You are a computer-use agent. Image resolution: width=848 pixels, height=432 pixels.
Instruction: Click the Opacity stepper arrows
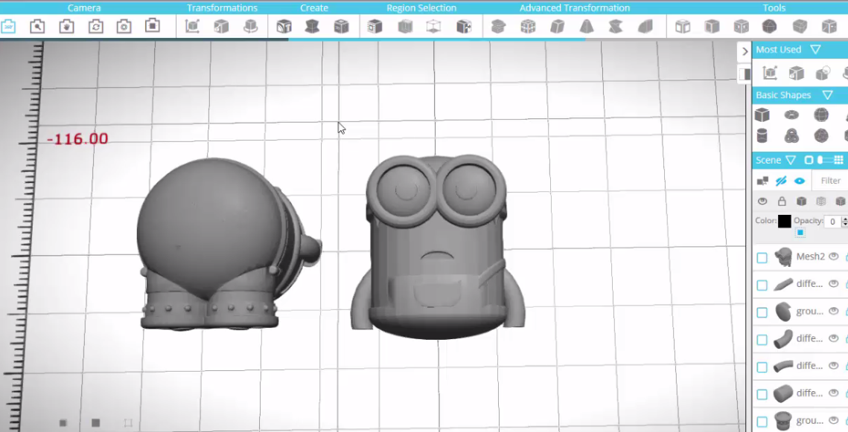844,222
